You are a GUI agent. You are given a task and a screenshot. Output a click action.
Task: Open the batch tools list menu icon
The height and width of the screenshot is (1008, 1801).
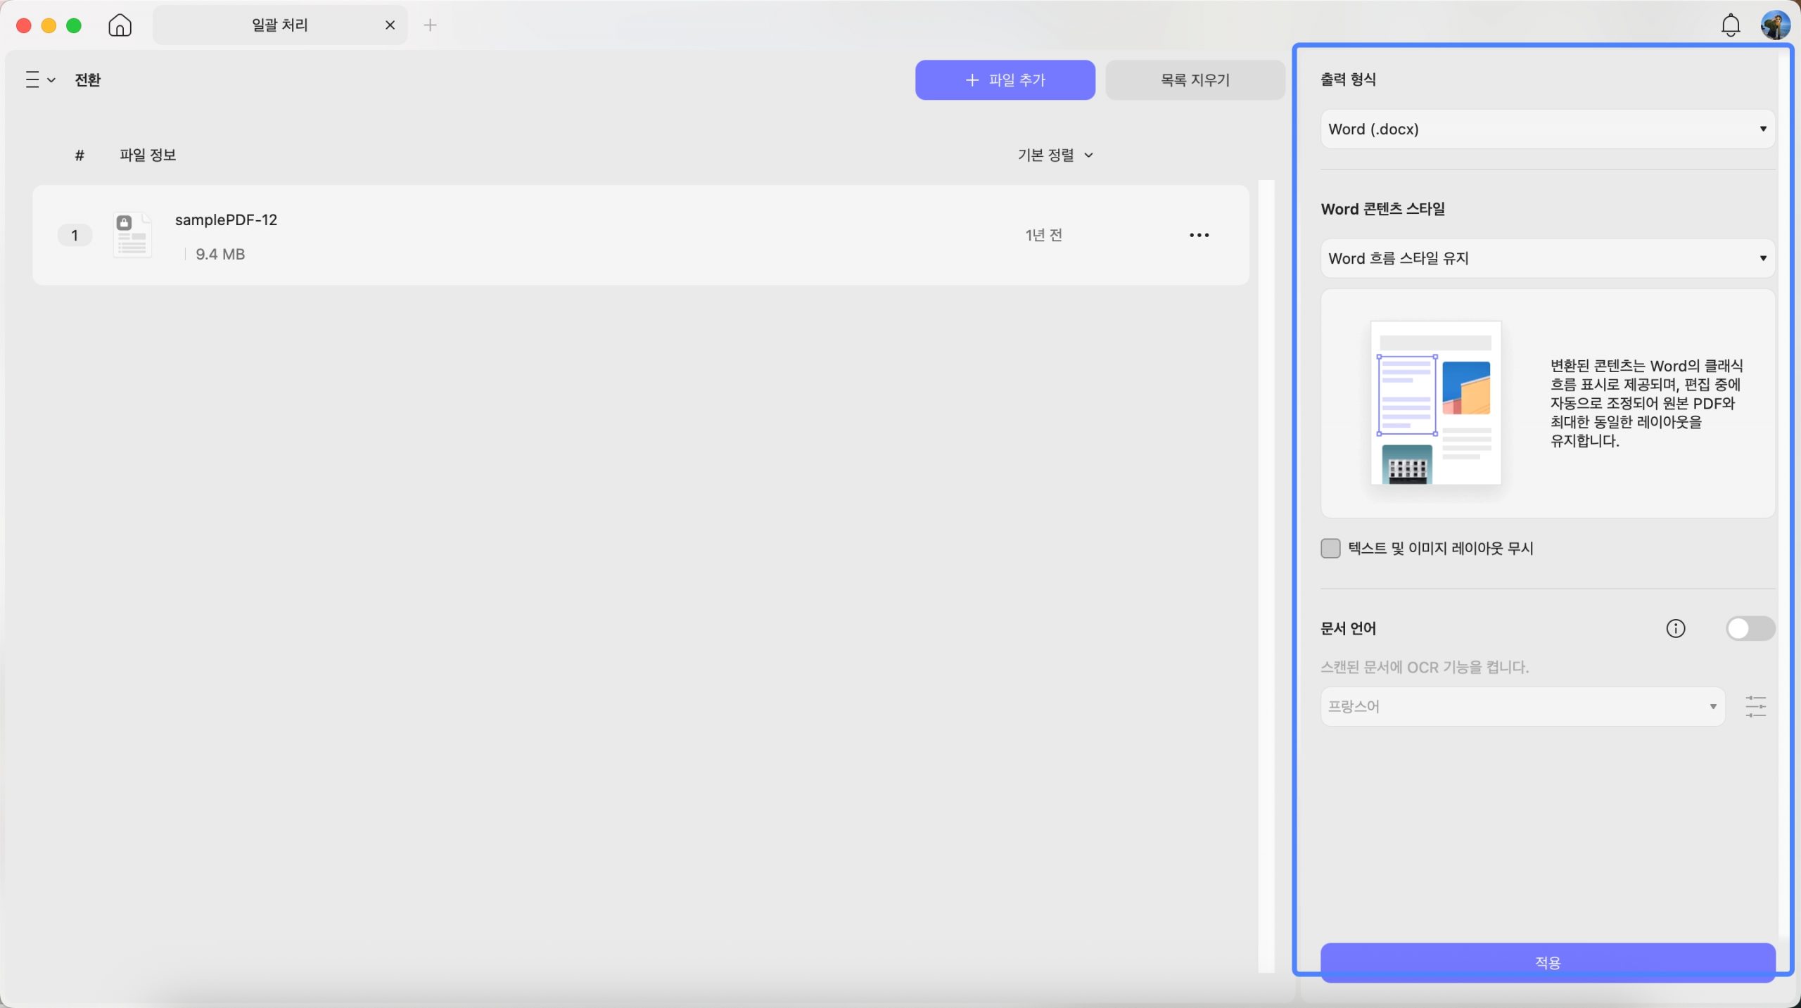click(x=40, y=79)
